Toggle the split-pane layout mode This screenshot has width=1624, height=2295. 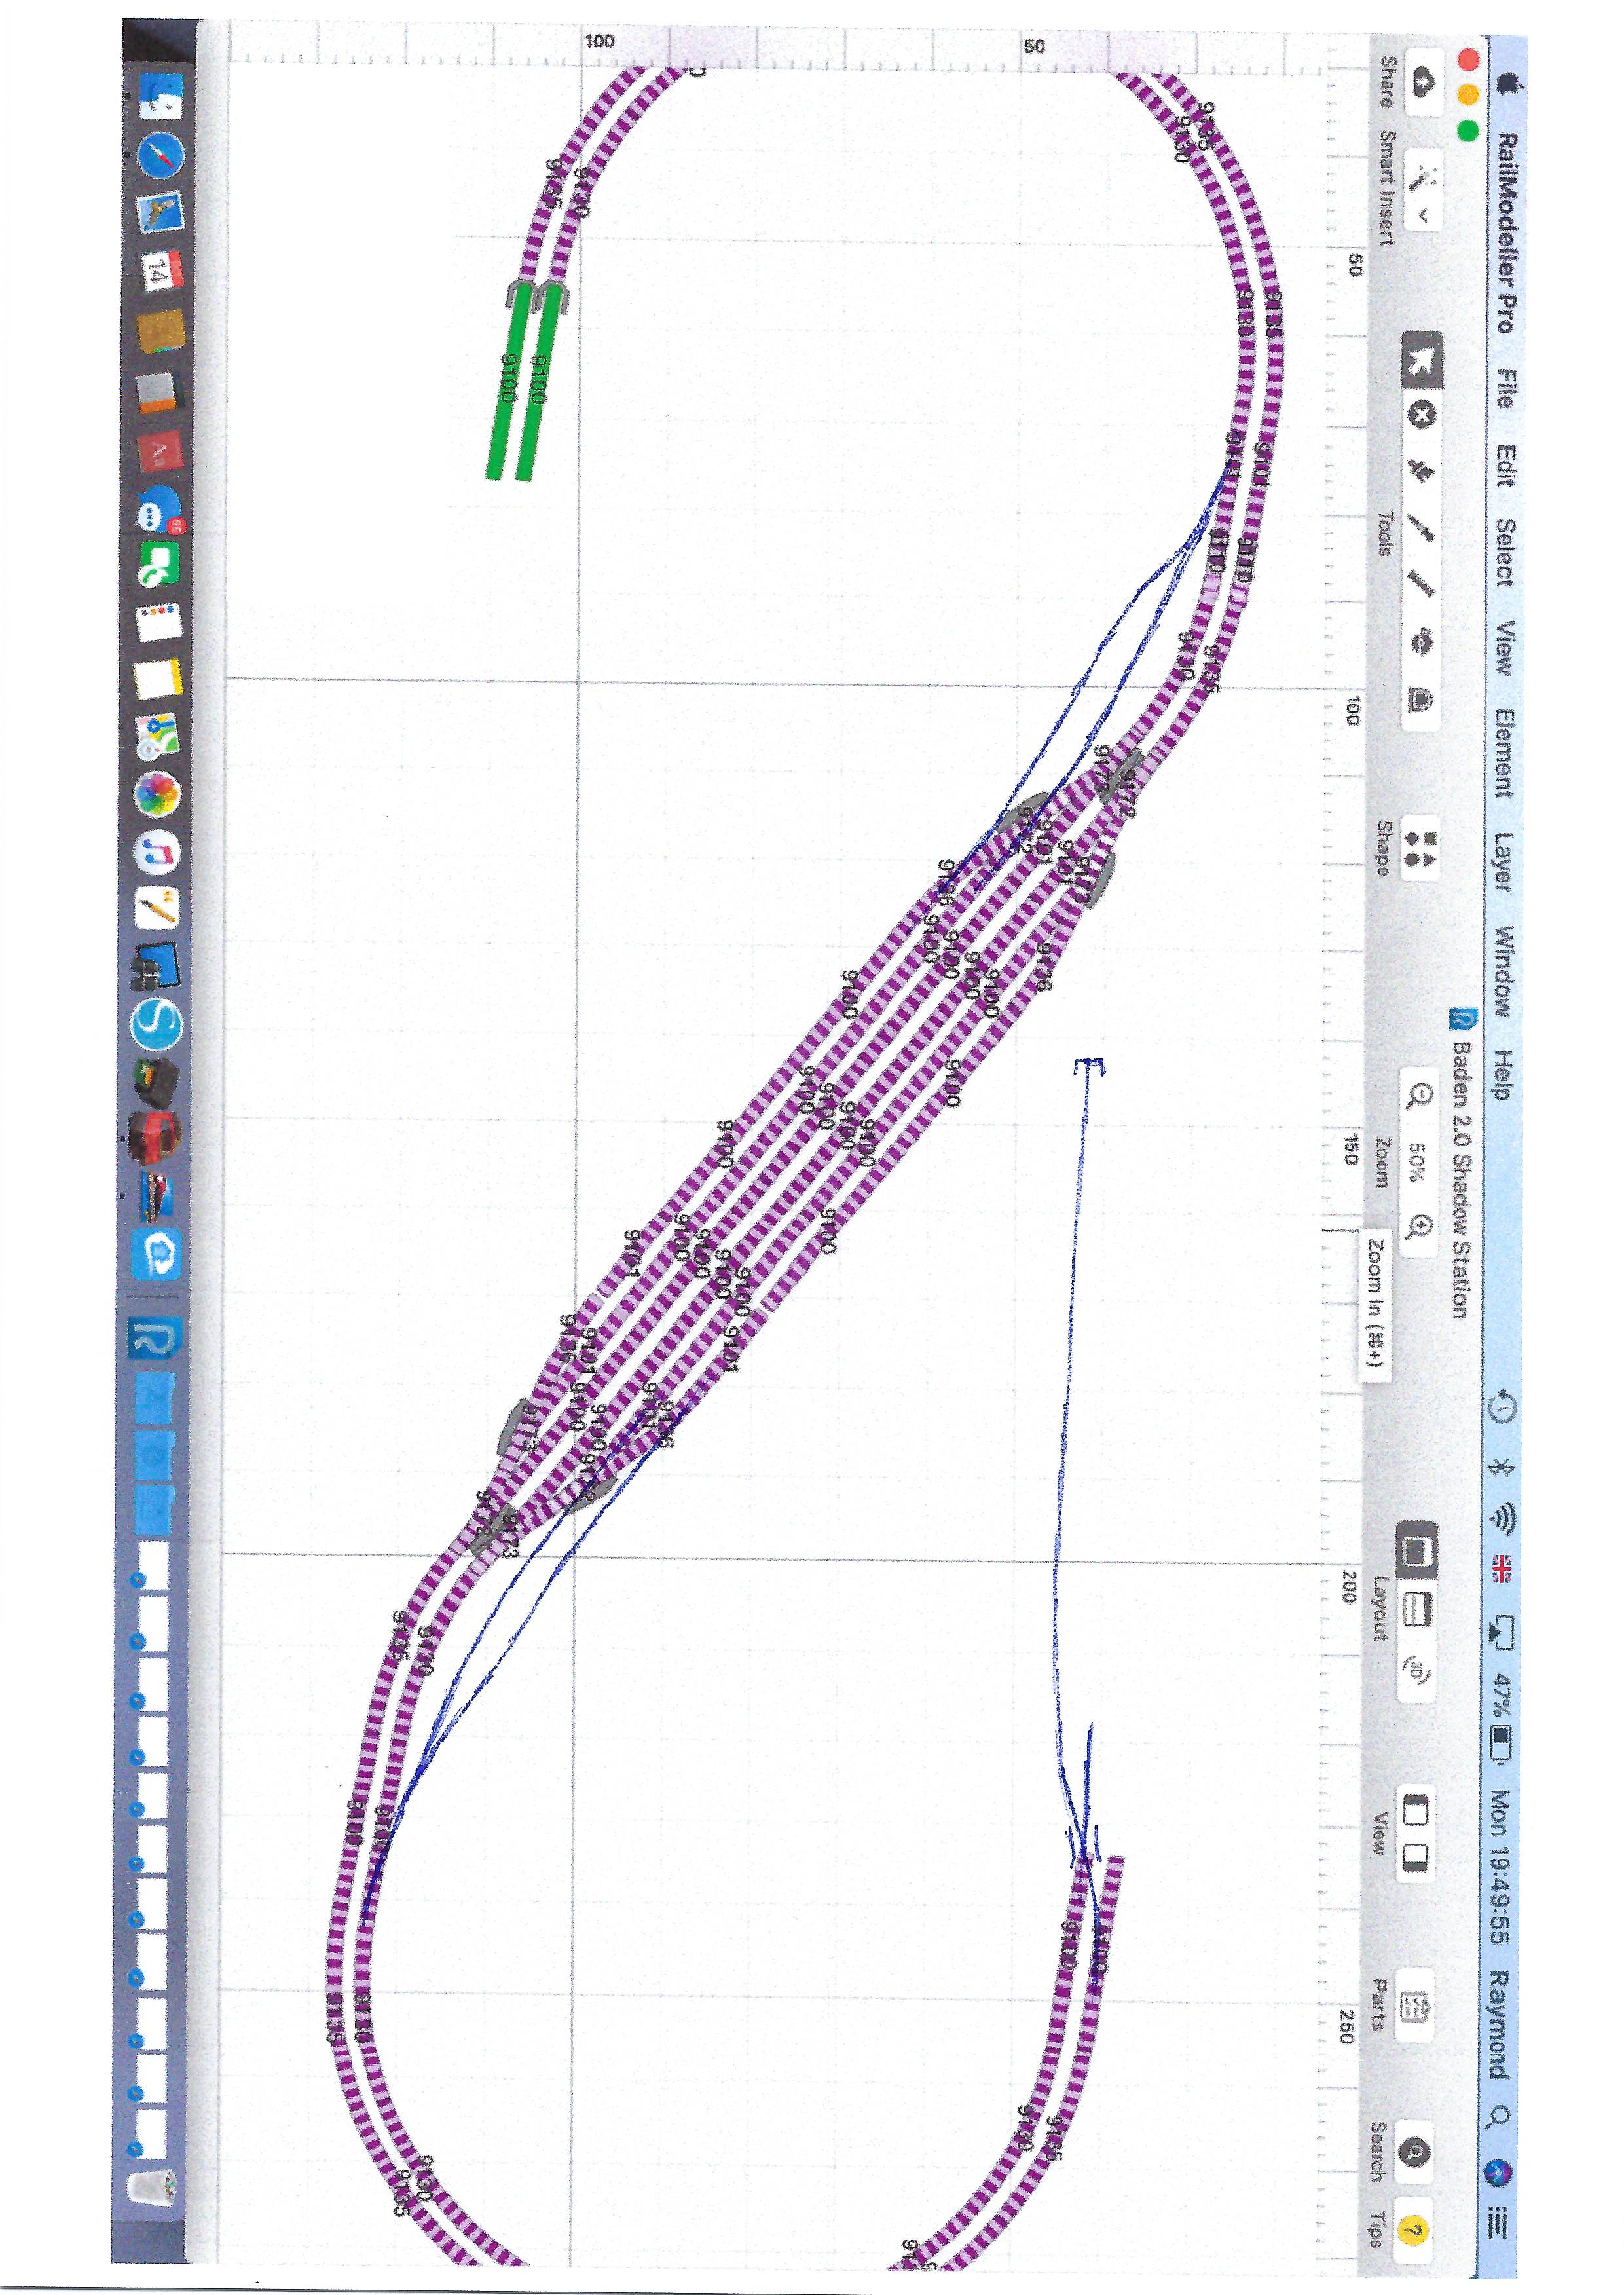tap(1418, 1609)
